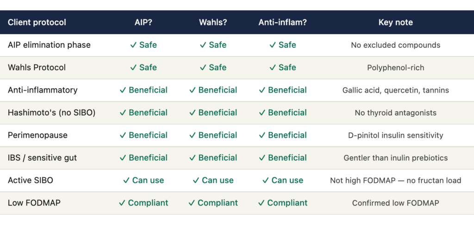Select the IBS / sensitive gut row label

point(42,158)
